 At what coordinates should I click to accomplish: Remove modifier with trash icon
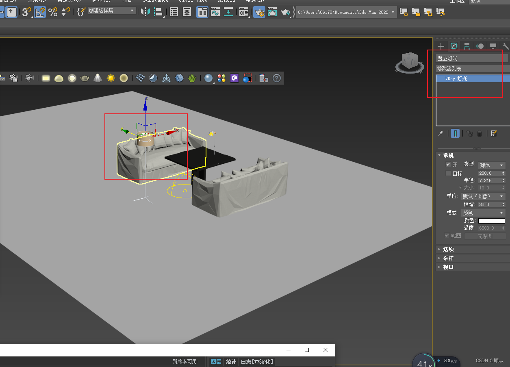click(480, 133)
